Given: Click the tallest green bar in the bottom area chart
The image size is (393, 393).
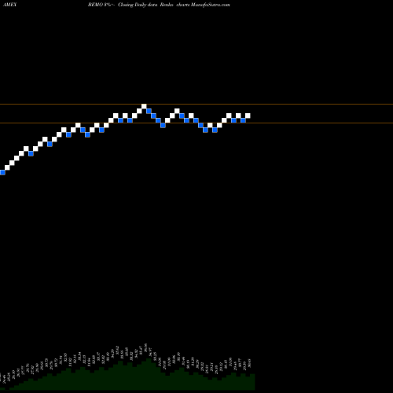Looking at the screenshot, I should pos(149,374).
